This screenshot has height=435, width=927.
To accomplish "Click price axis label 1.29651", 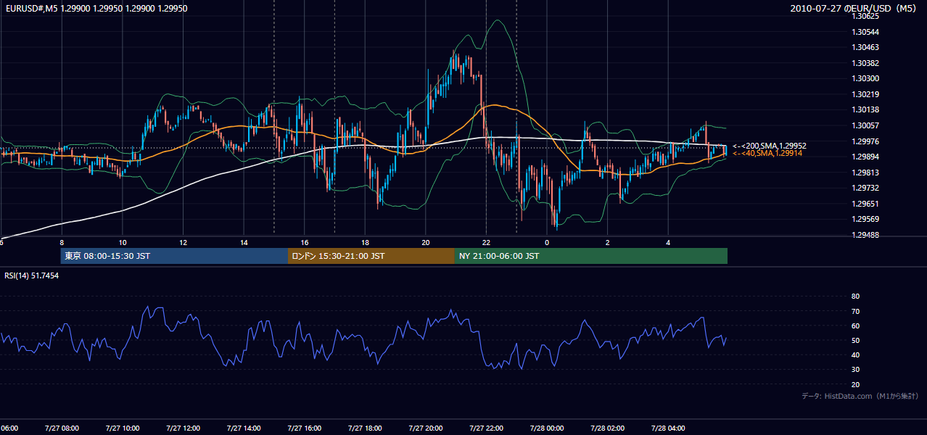I will [865, 204].
